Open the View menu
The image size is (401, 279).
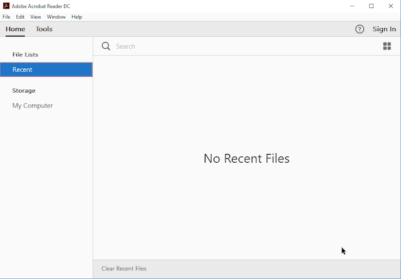tap(36, 17)
